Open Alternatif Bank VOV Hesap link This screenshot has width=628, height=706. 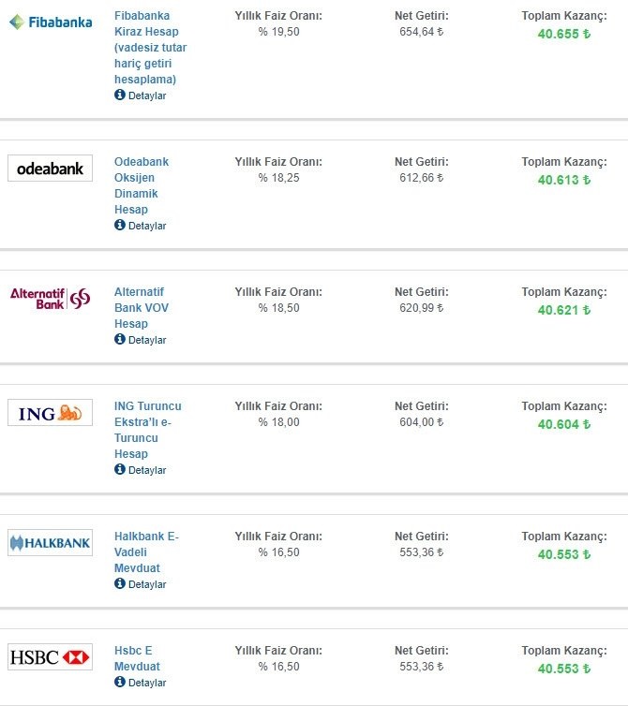[142, 307]
